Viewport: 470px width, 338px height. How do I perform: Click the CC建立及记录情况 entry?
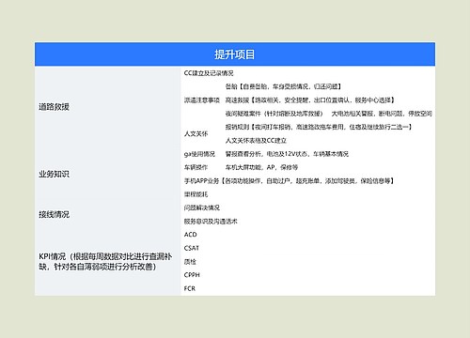pos(209,73)
